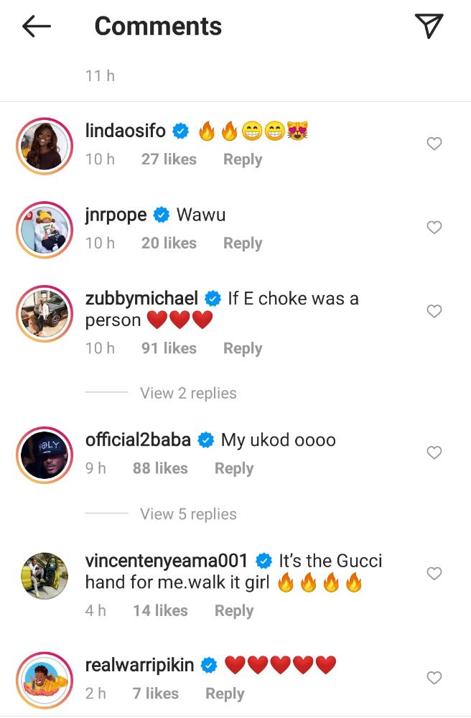This screenshot has width=471, height=718.
Task: Like jnrpope's Wawu comment
Action: (x=434, y=228)
